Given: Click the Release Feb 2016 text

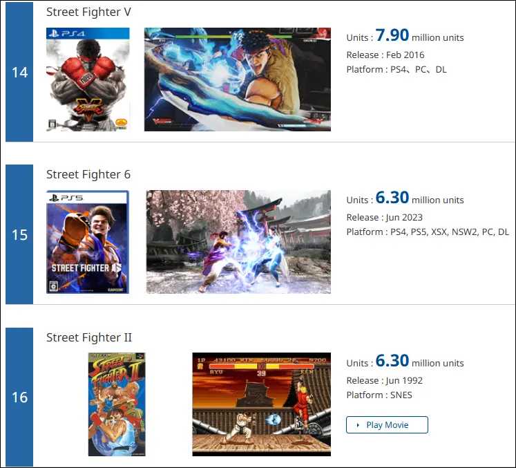Looking at the screenshot, I should coord(385,55).
